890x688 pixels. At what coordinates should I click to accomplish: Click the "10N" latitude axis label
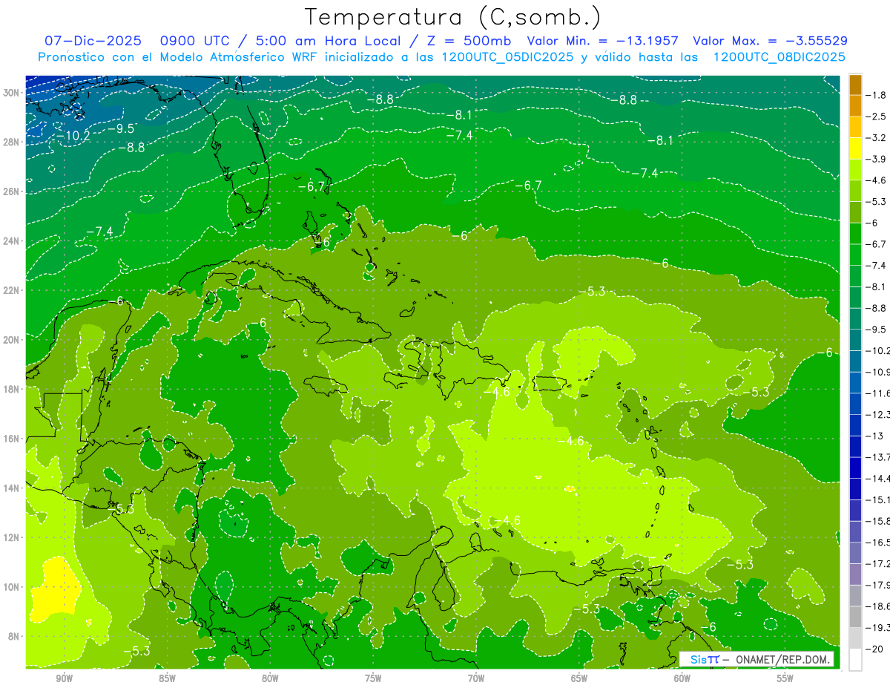11,586
